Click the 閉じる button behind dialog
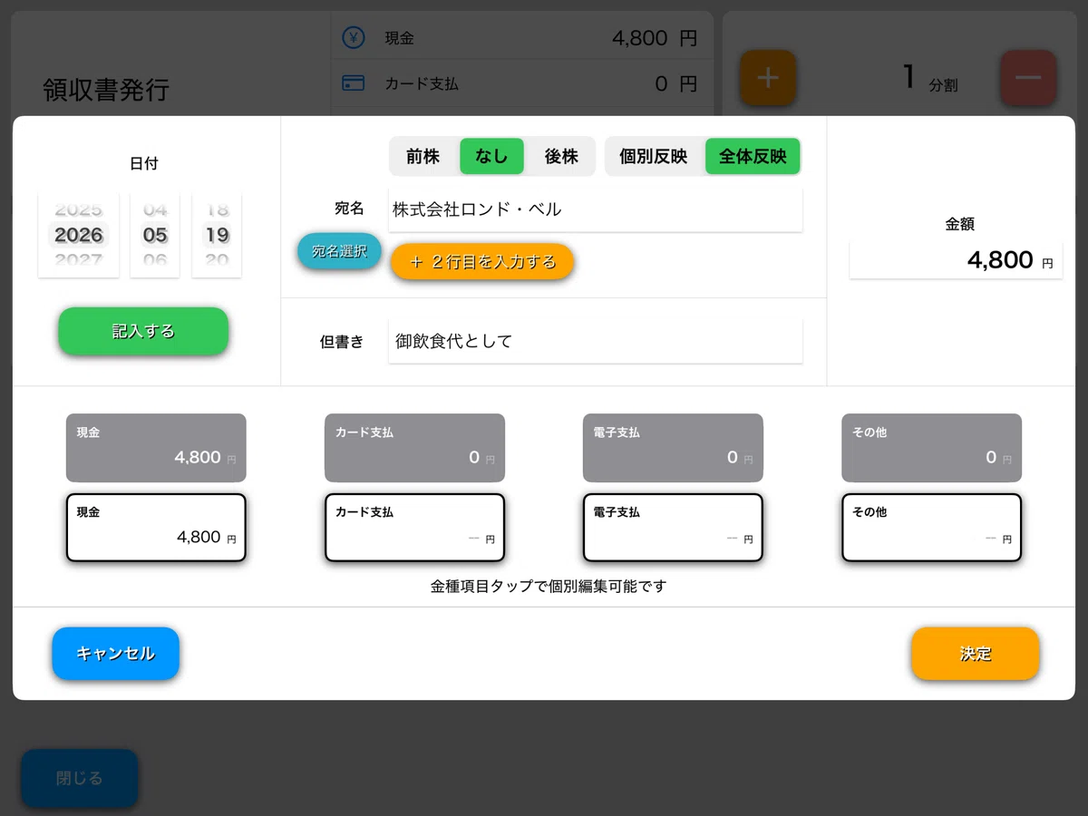Screen dimensions: 1088x816 80,778
